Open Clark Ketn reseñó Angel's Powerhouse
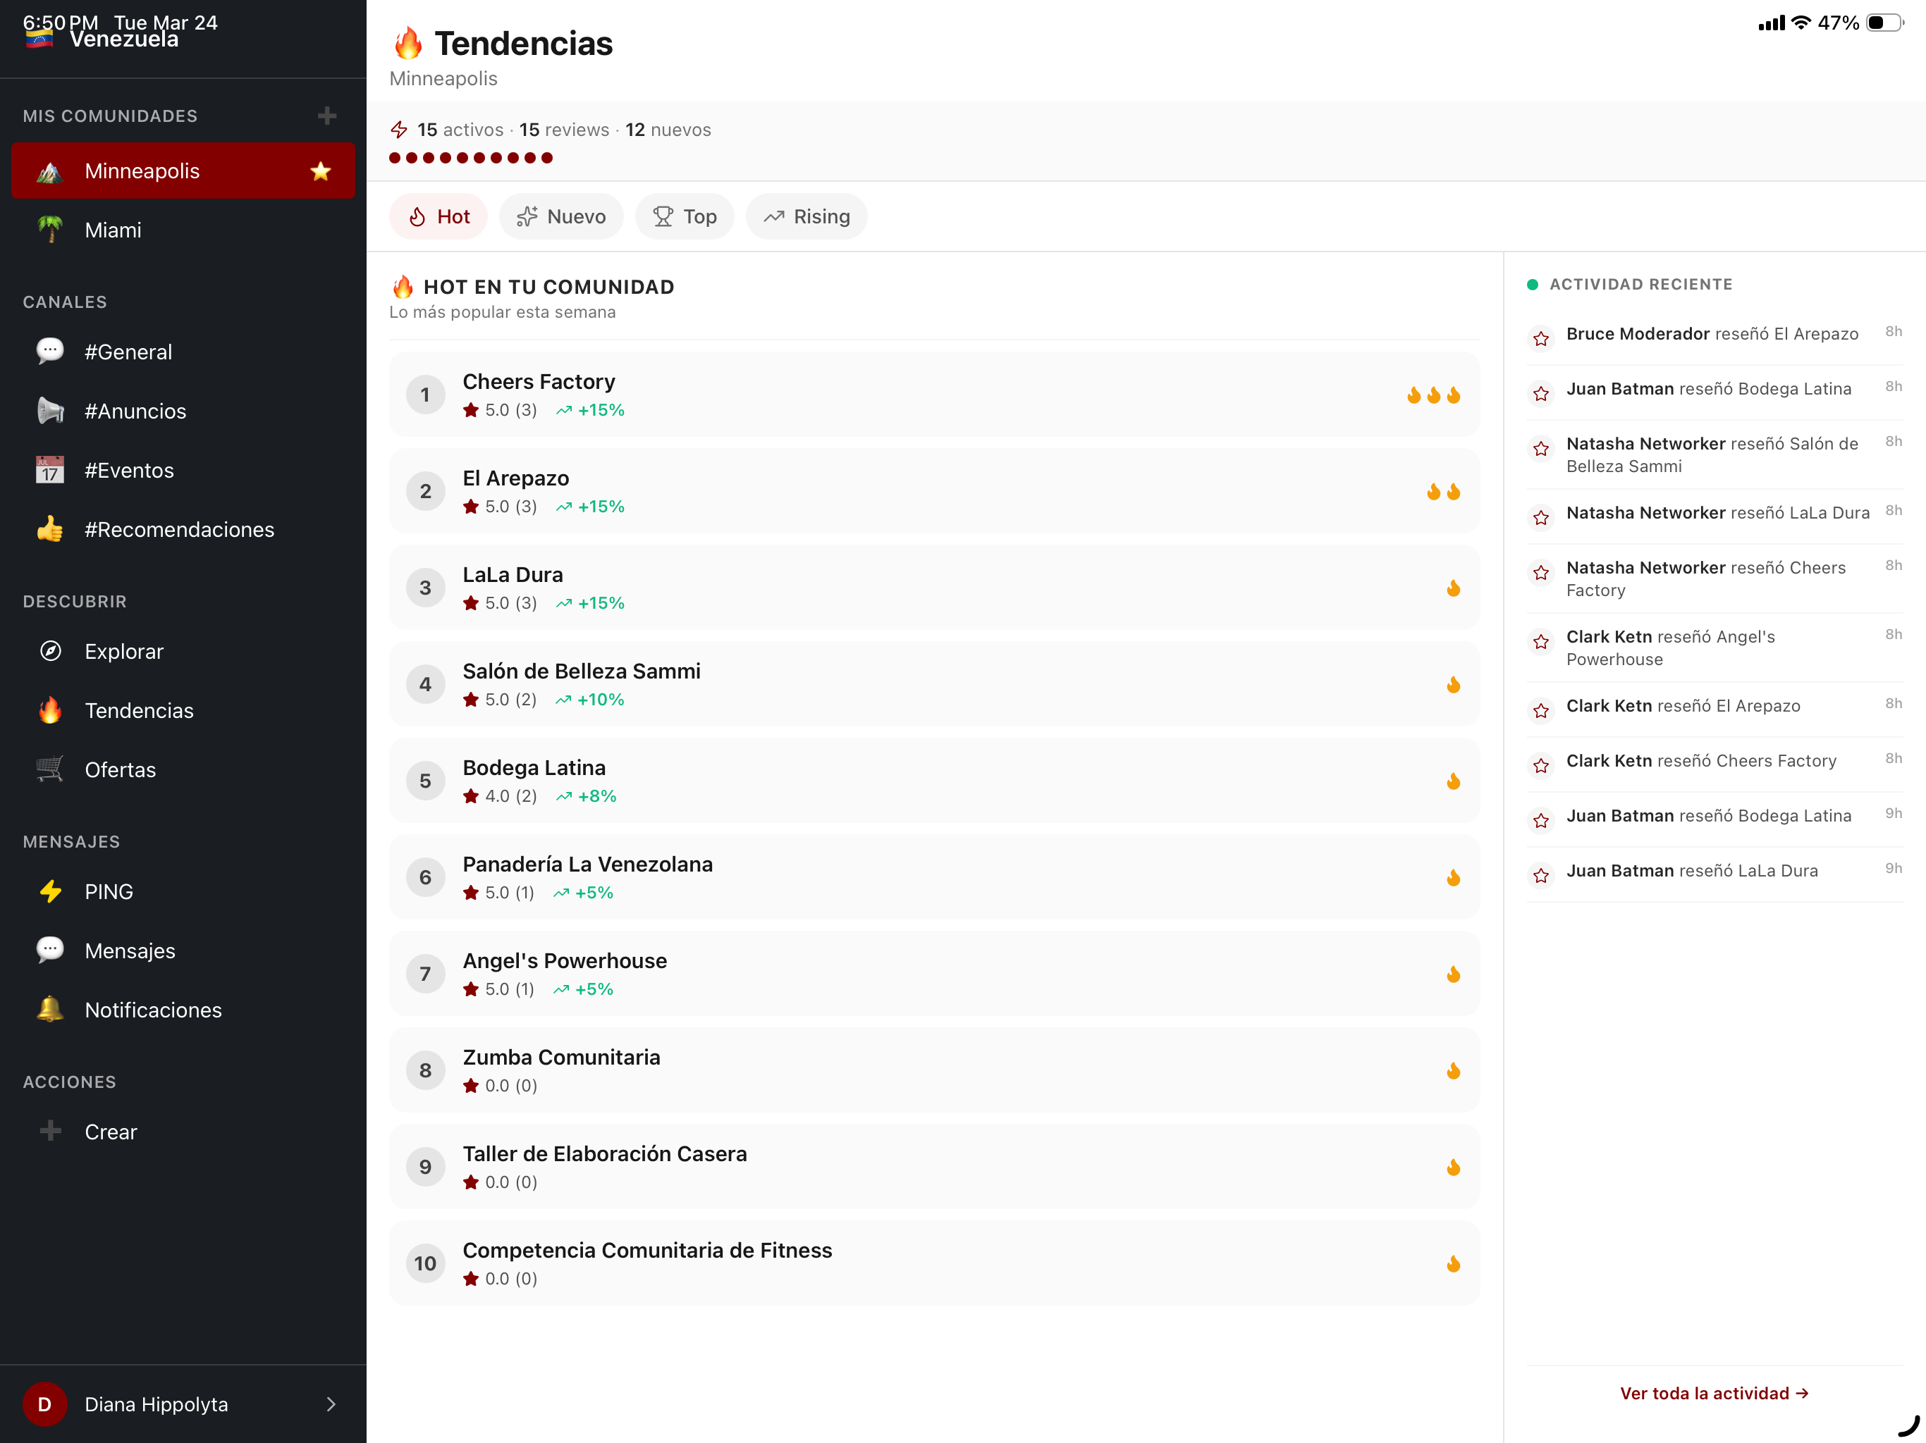 [x=1714, y=648]
